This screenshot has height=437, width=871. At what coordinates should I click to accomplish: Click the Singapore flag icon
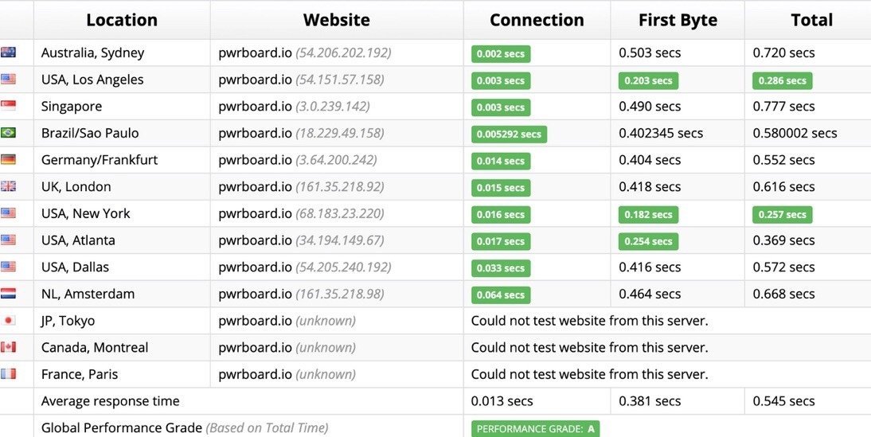(x=8, y=106)
